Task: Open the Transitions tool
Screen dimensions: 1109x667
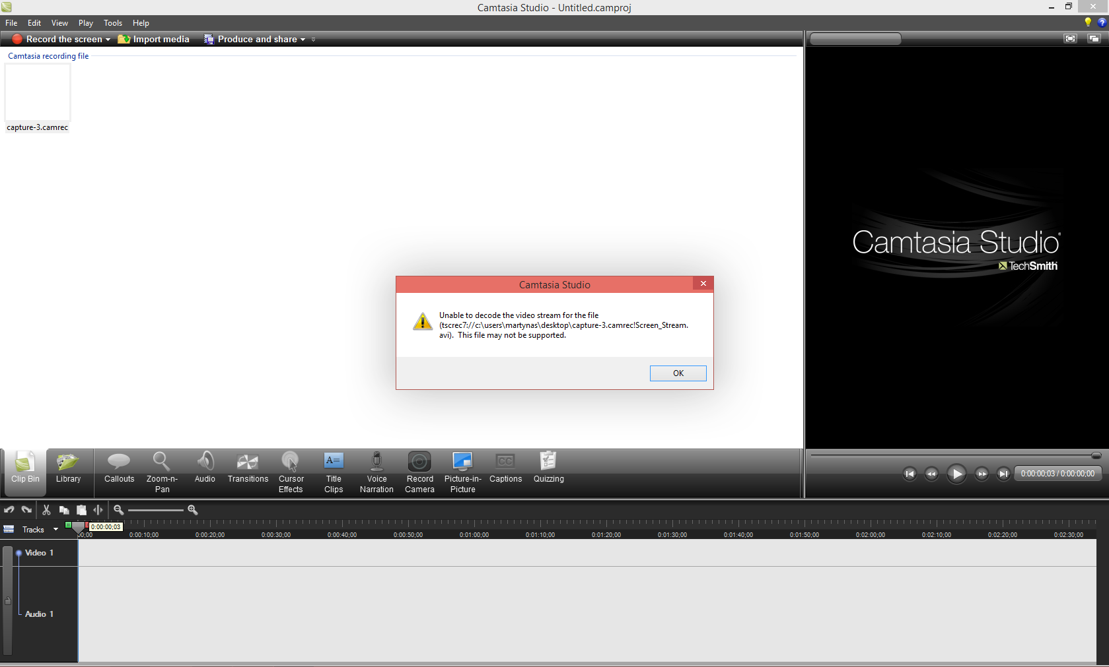Action: tap(248, 468)
